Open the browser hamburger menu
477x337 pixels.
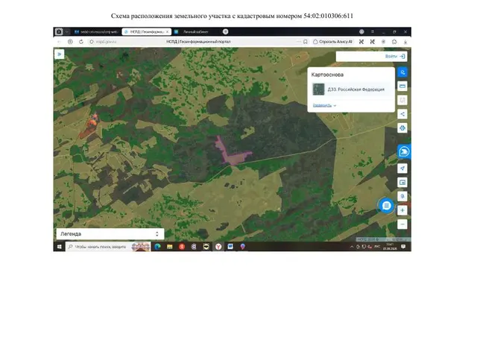click(x=373, y=31)
